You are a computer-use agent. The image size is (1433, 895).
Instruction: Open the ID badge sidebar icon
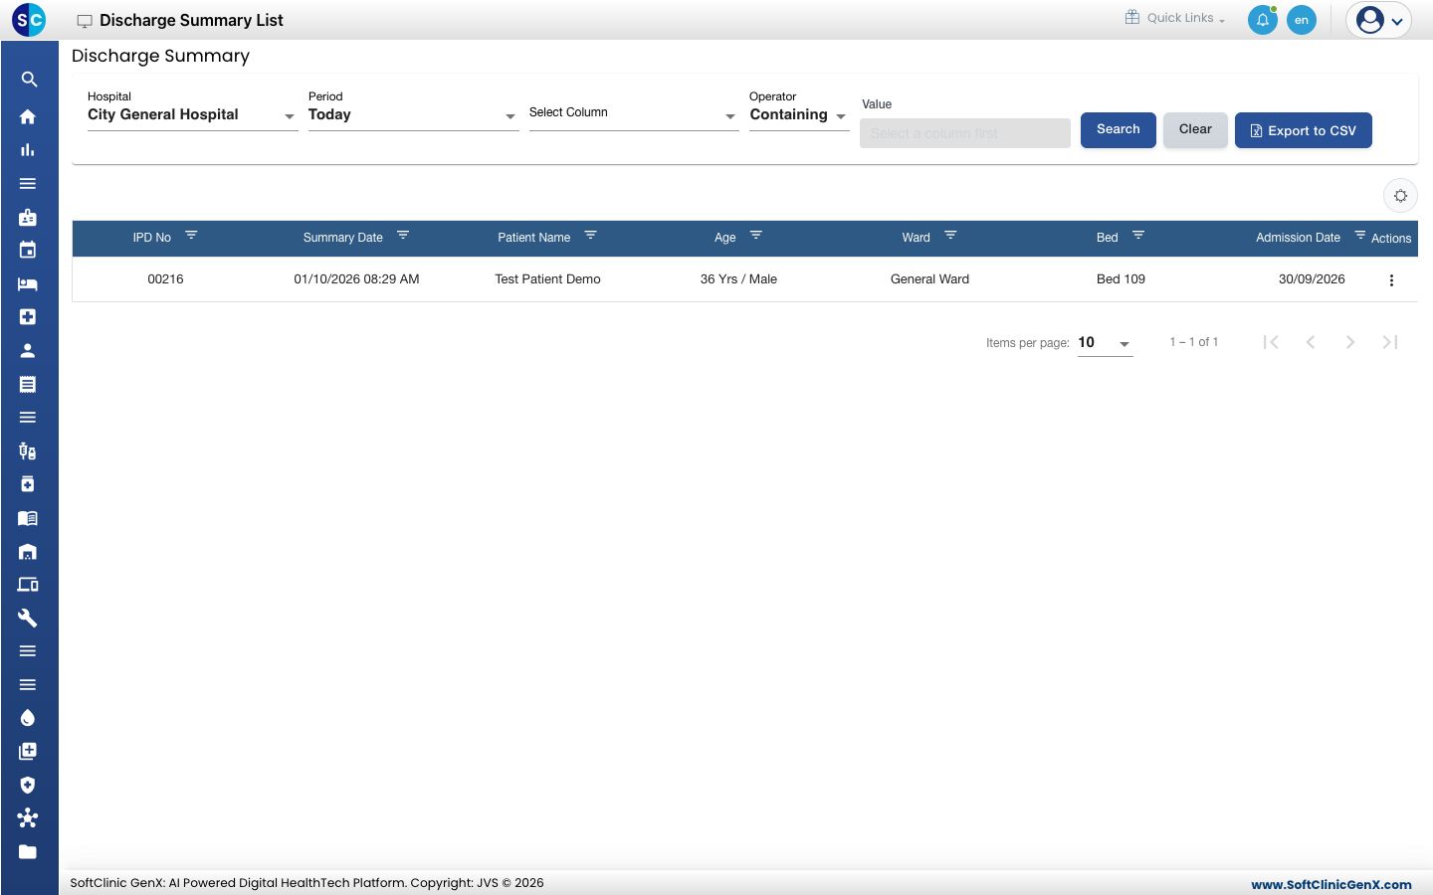click(28, 217)
